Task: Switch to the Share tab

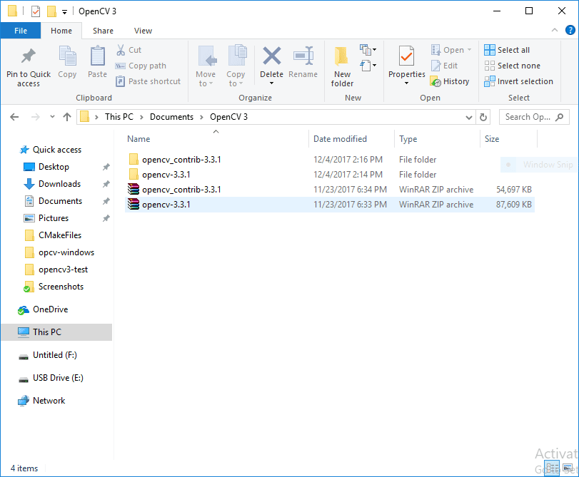Action: 103,31
